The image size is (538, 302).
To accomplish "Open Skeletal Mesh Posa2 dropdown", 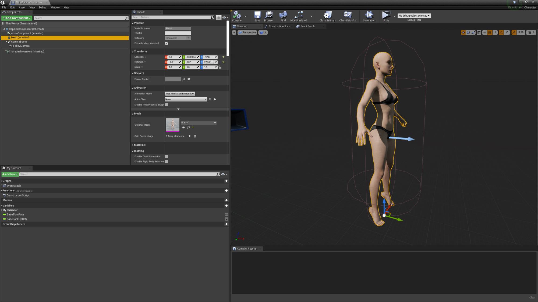I will (199, 123).
